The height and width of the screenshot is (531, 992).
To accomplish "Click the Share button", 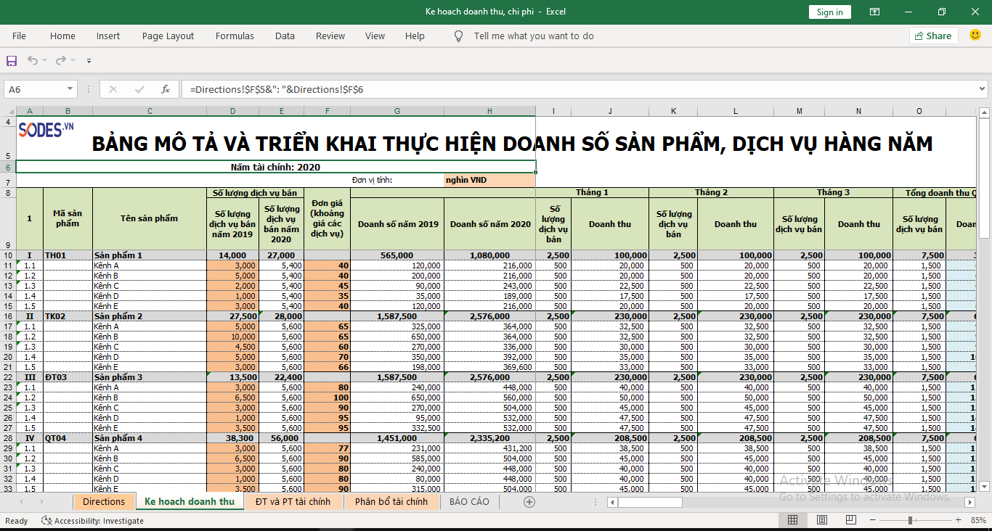I will (x=933, y=36).
